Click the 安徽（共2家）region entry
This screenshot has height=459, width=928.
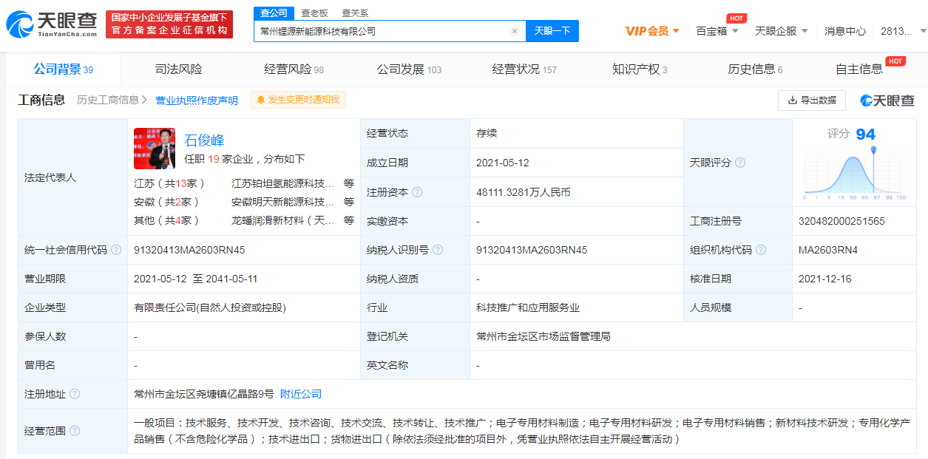coord(166,202)
